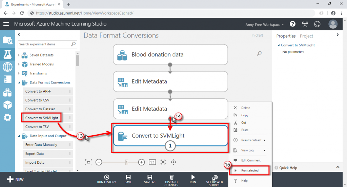The width and height of the screenshot is (347, 187).
Task: Switch to the Project tab
Action: (x=306, y=36)
